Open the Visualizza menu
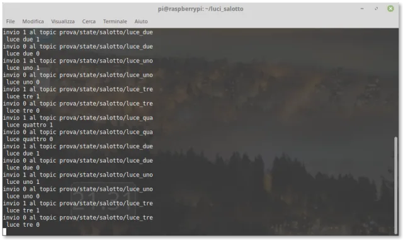The width and height of the screenshot is (403, 240). tap(63, 21)
